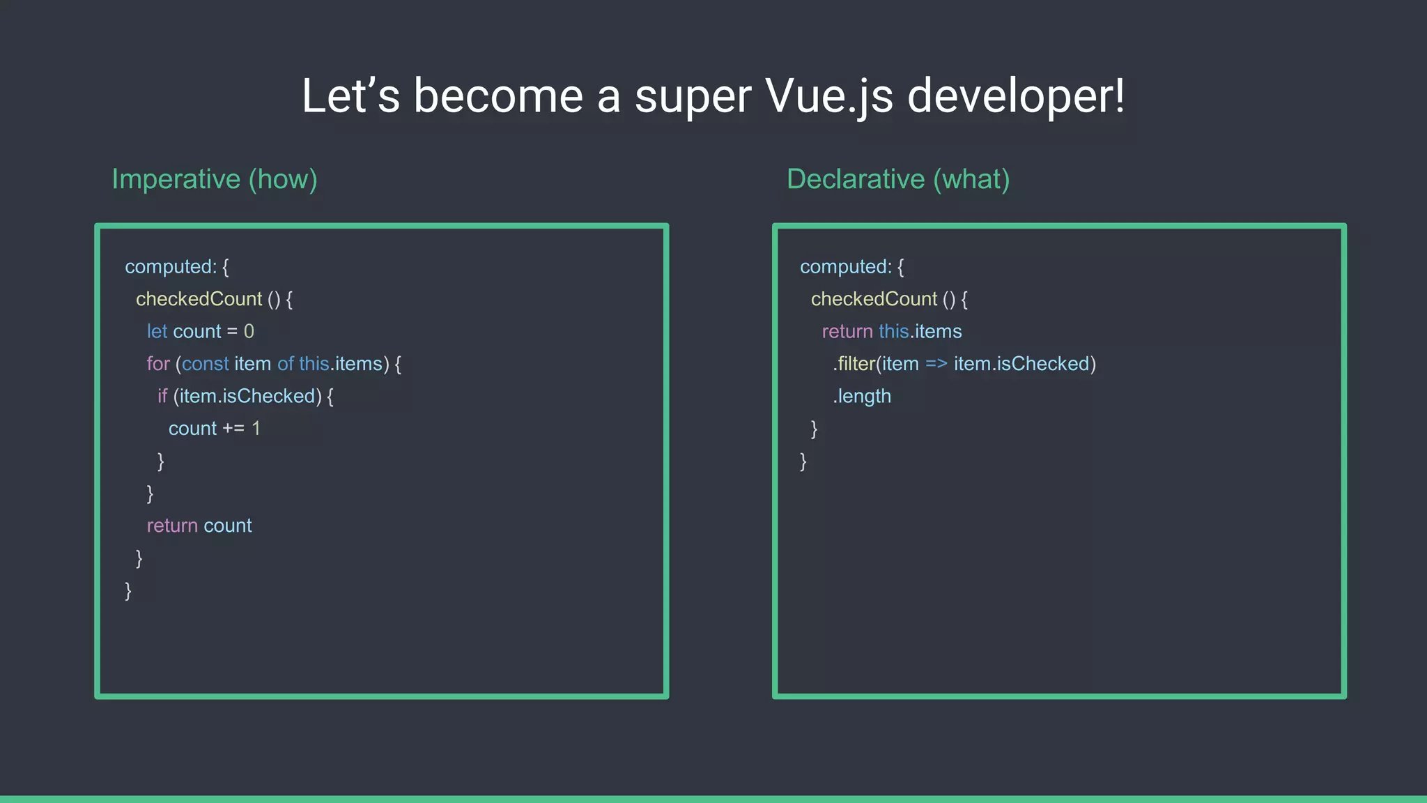1427x803 pixels.
Task: Click the 'for (const item of this.items) {' line
Action: click(274, 364)
